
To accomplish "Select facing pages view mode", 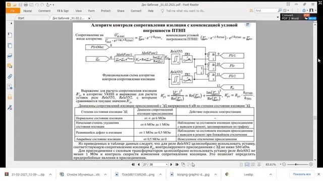I will 253,164.
